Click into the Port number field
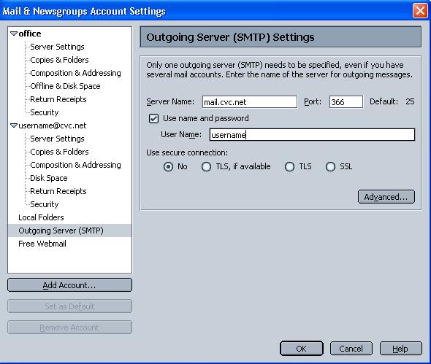Viewport: 431px width, 364px height. coord(346,102)
